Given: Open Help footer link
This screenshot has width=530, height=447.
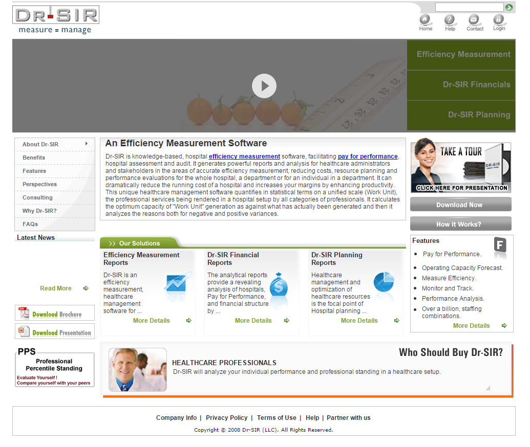Looking at the screenshot, I should (x=312, y=418).
